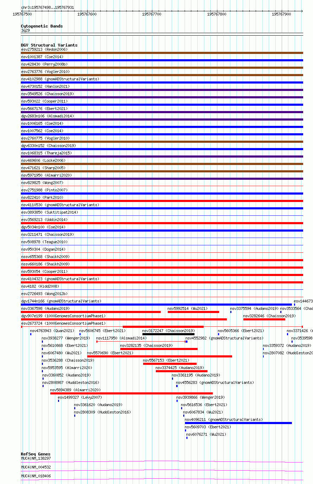
Task: Click nsv3374425 (Audano2019) label
Action: coord(180,368)
